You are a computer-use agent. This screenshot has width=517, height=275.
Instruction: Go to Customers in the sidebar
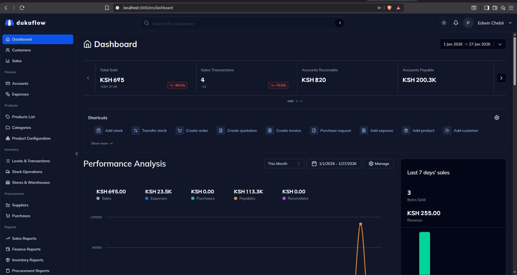tap(38, 50)
